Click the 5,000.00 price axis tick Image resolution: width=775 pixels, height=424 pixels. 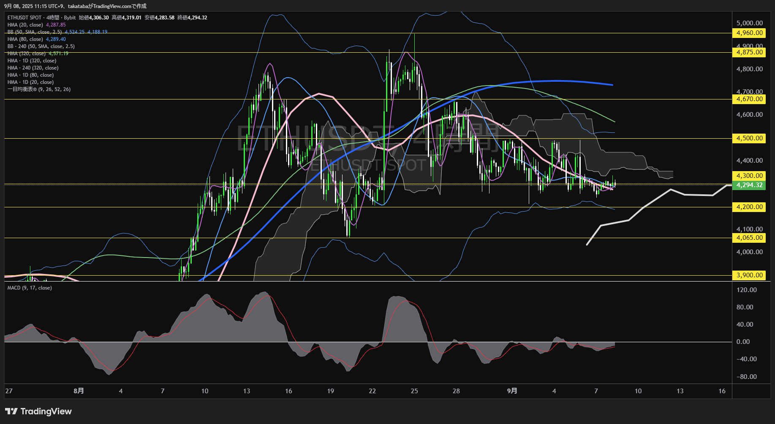coord(750,23)
